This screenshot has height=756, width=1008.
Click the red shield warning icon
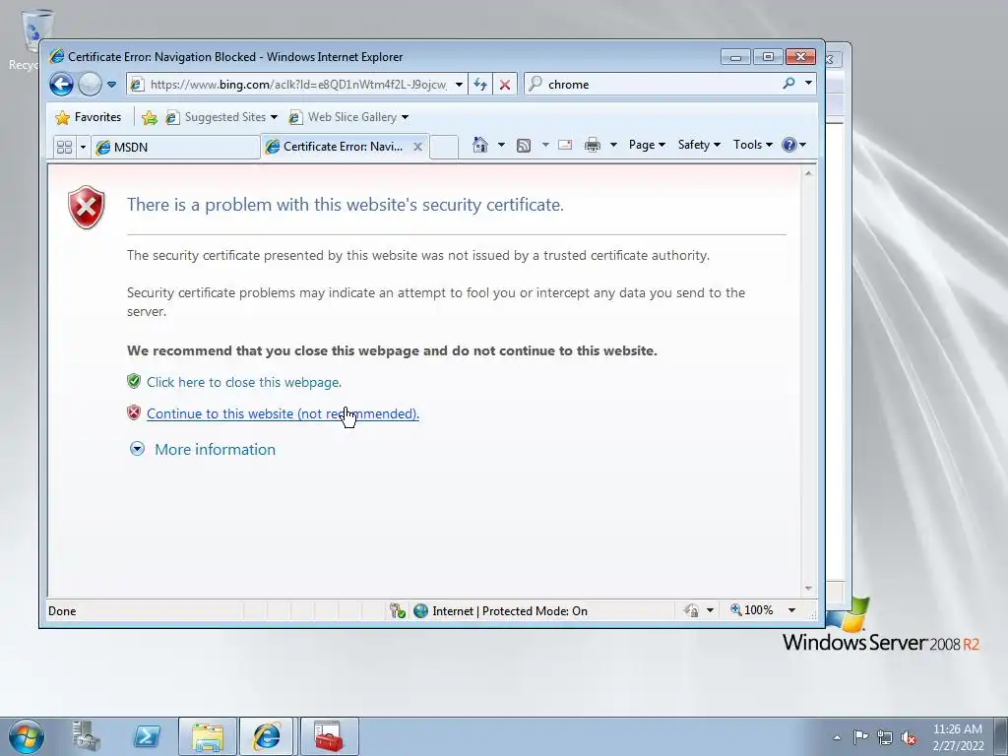coord(87,207)
